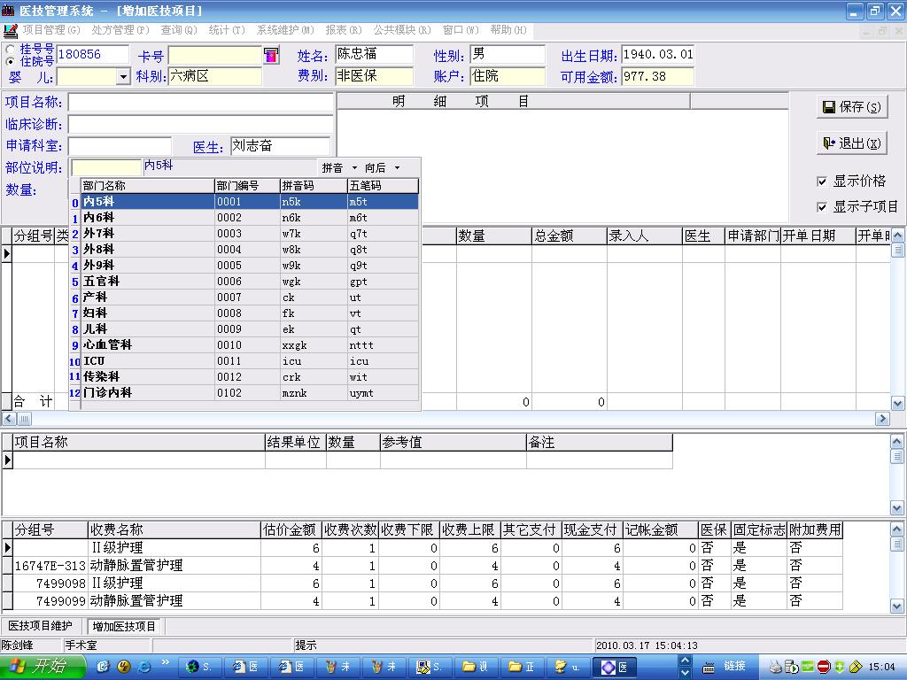
Task: Toggle the 显示价格 checkbox
Action: click(821, 182)
